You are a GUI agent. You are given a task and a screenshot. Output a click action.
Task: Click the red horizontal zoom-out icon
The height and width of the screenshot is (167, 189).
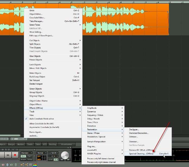pos(3,165)
